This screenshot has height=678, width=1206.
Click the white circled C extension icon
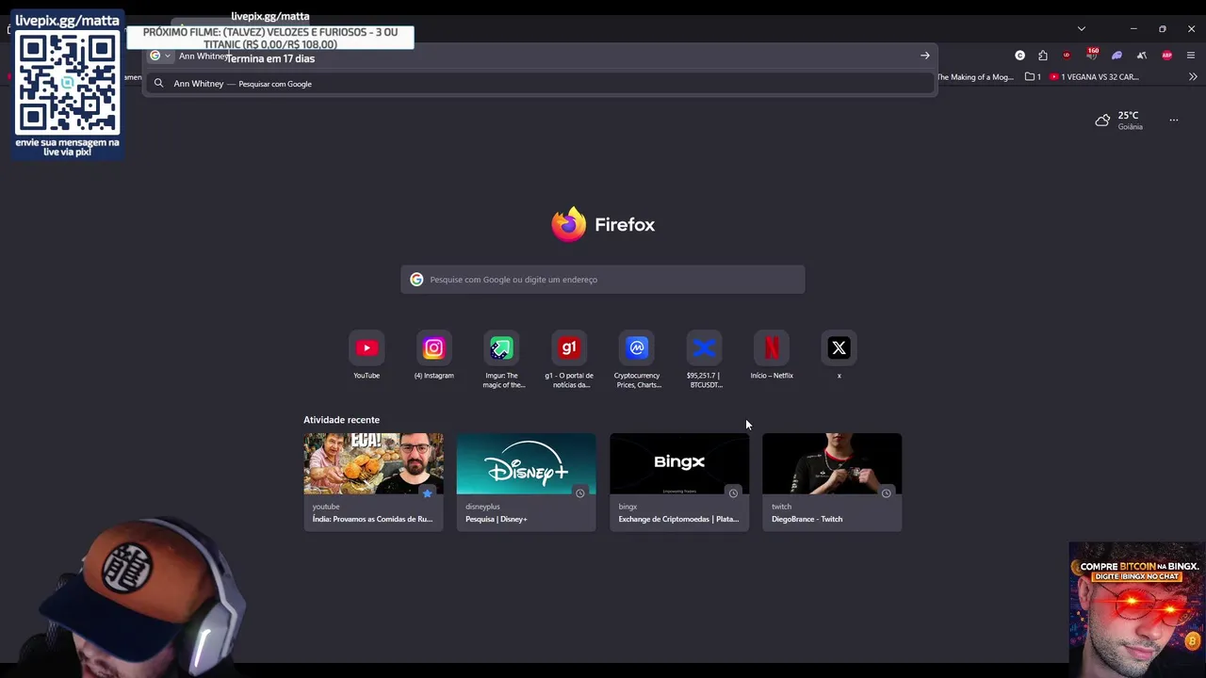coord(1019,56)
